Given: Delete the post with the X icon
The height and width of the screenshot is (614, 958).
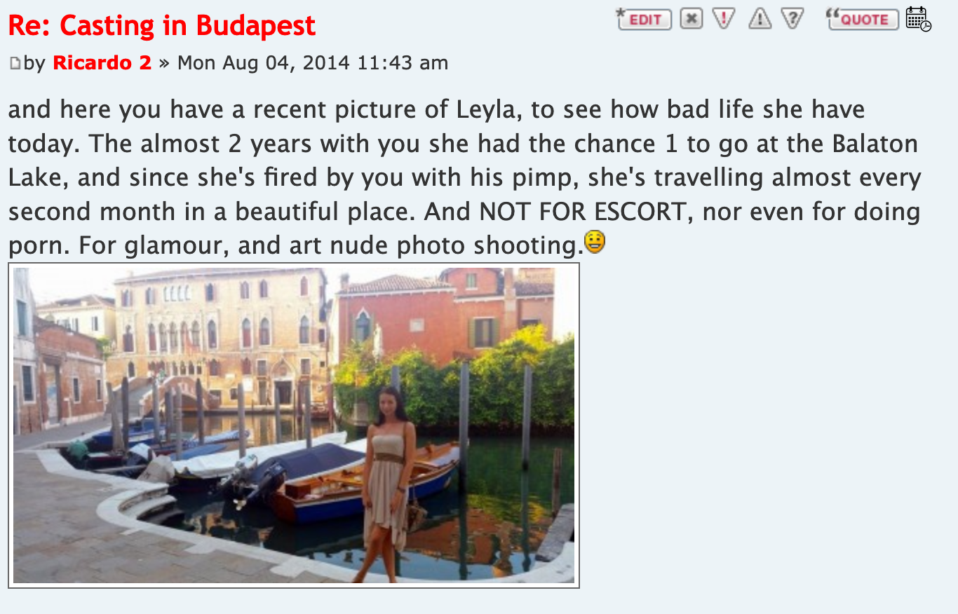Looking at the screenshot, I should [x=691, y=19].
